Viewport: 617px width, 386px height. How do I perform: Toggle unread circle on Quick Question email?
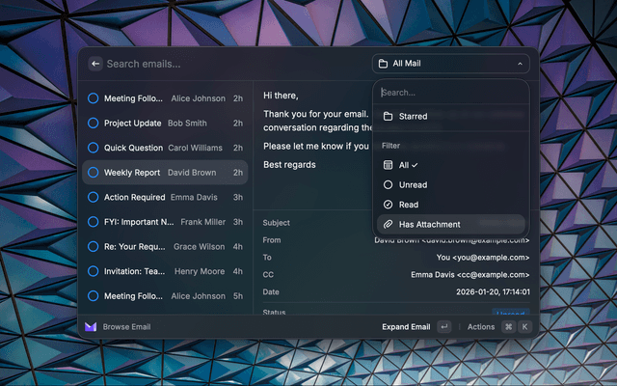[x=94, y=148]
